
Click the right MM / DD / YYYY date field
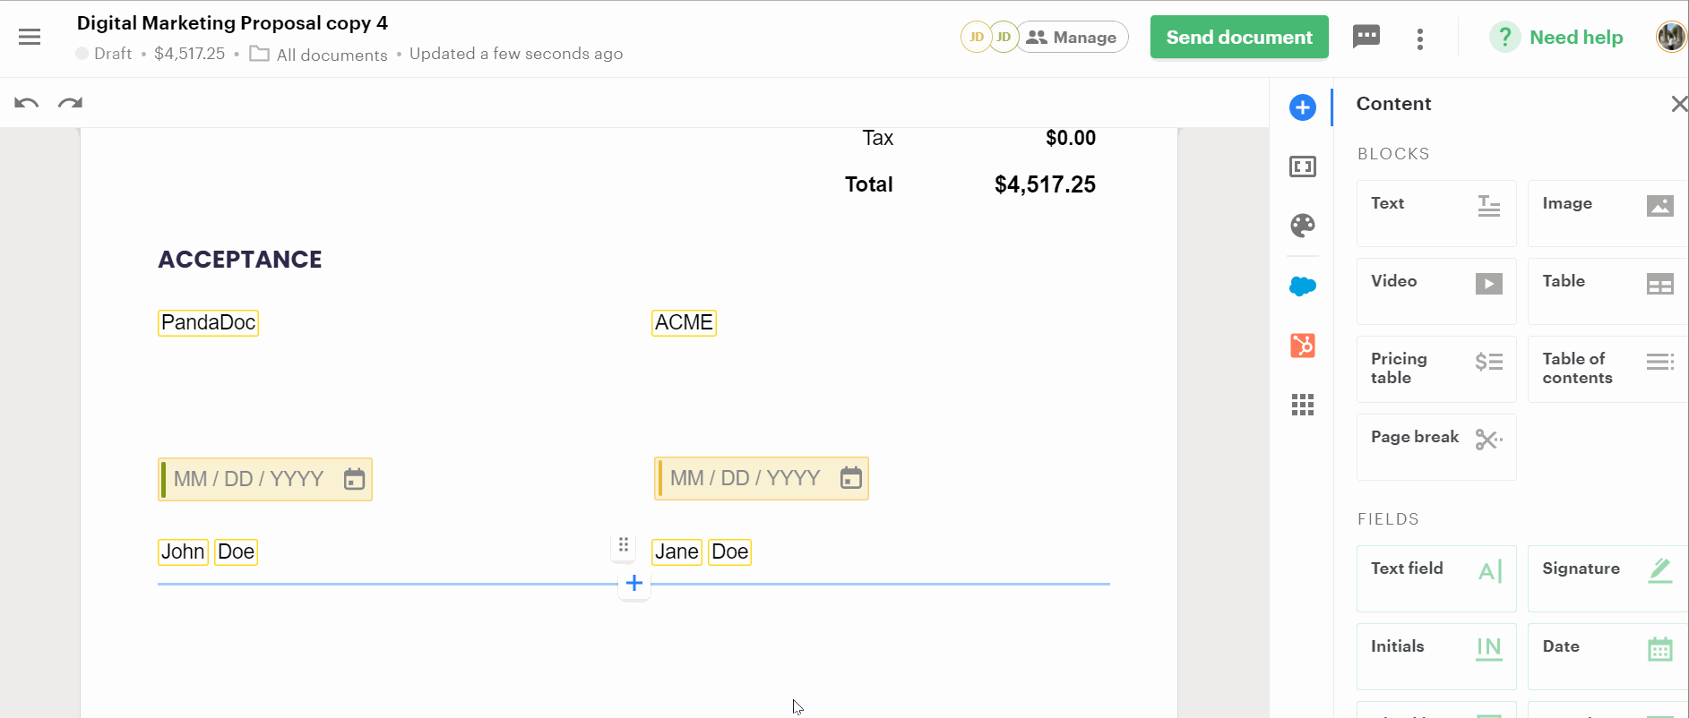click(x=762, y=478)
